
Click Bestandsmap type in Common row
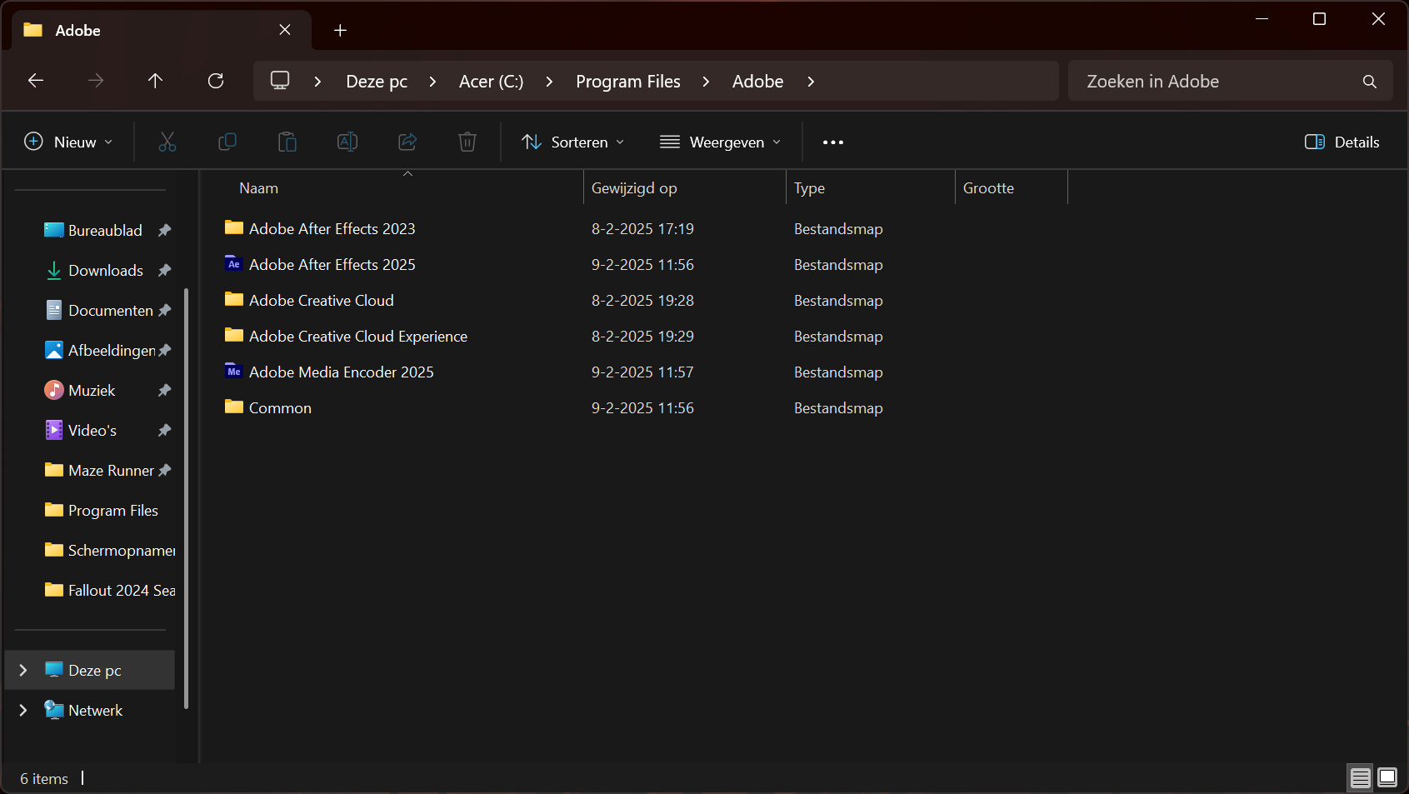(838, 407)
